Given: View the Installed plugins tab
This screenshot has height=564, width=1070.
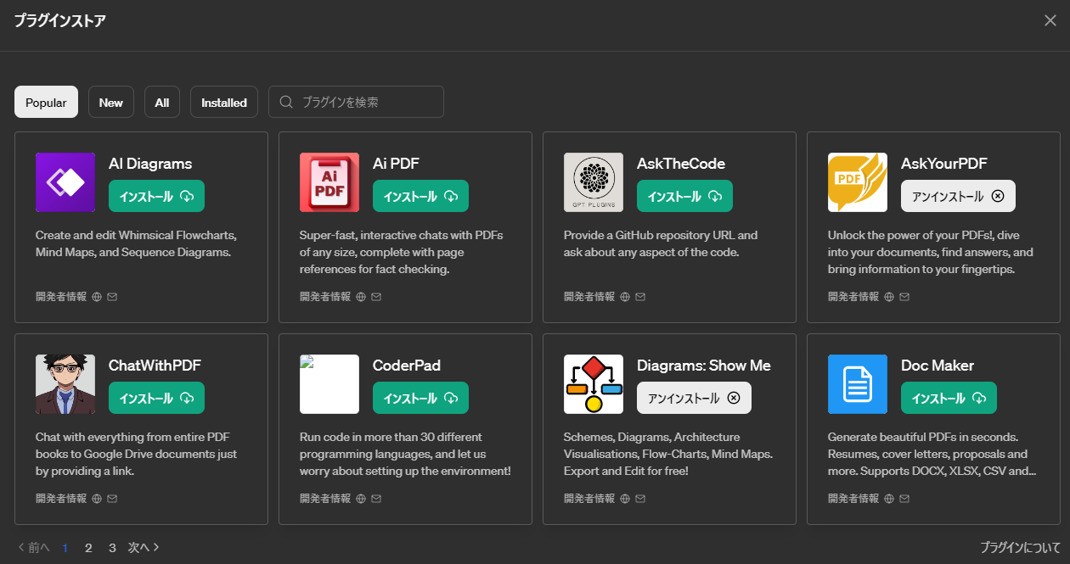Looking at the screenshot, I should (x=224, y=102).
